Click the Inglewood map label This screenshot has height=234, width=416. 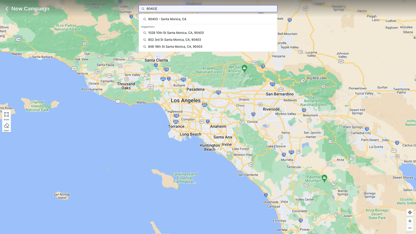tap(175, 112)
